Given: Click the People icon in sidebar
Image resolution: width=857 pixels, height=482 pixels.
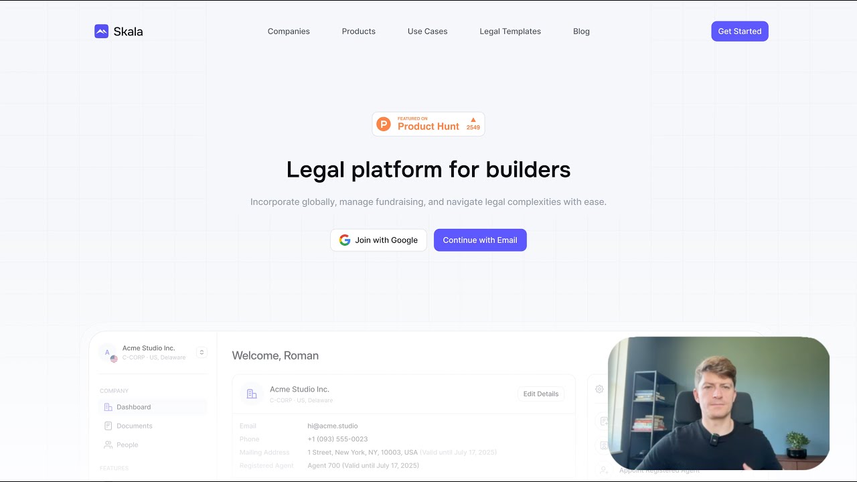Looking at the screenshot, I should 108,445.
